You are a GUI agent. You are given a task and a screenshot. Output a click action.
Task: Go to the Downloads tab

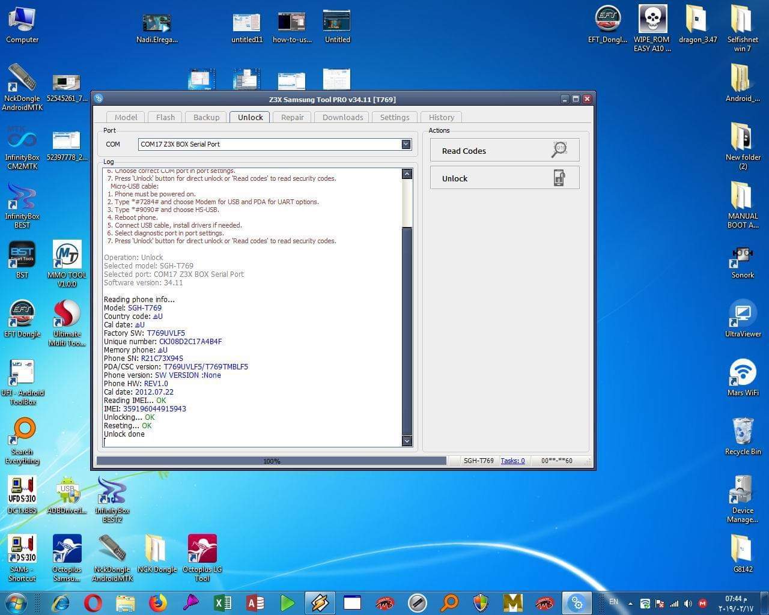coord(342,117)
